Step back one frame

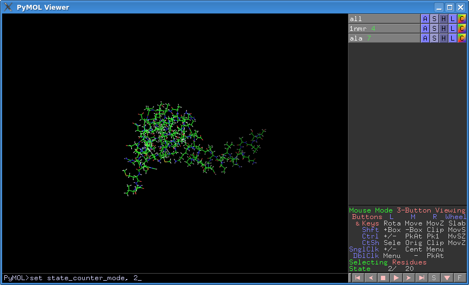pyautogui.click(x=370, y=278)
